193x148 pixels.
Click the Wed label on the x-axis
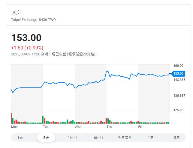click(x=78, y=127)
